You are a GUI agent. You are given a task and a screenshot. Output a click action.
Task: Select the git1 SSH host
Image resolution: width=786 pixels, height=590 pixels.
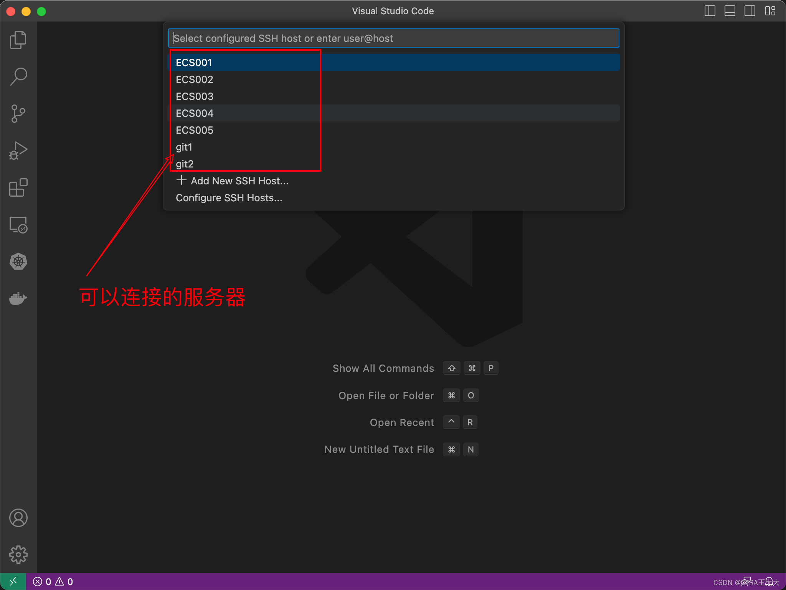(394, 147)
